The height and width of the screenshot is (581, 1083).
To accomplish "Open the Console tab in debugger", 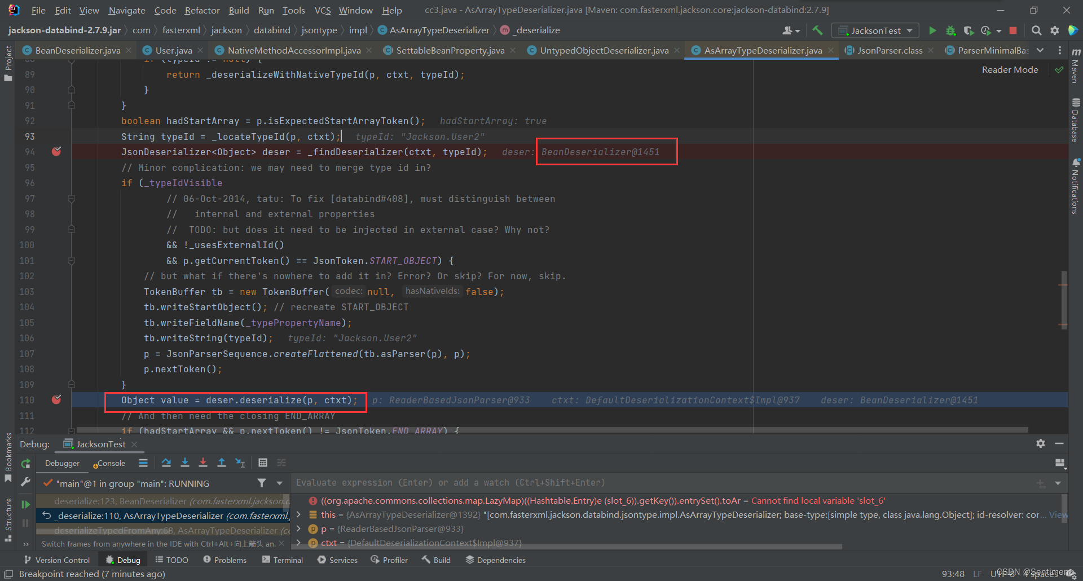I will point(111,463).
